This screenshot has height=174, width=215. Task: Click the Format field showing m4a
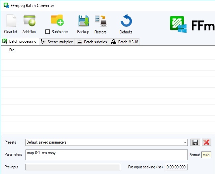206,155
